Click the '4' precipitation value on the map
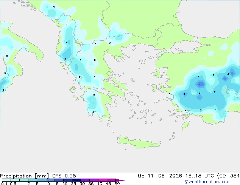Image resolution: width=240 pixels, height=185 pixels. [x=200, y=93]
